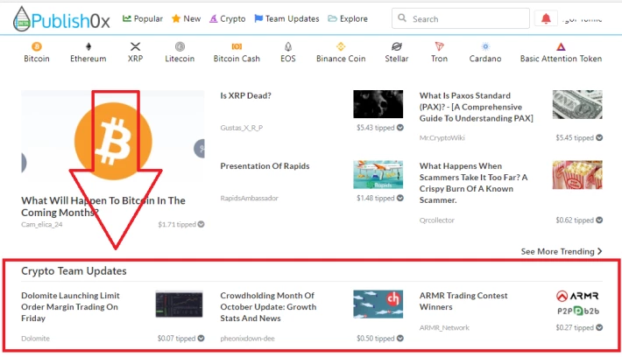This screenshot has width=622, height=357.
Task: Open author profile Gustas_X_R_P
Action: click(x=242, y=128)
